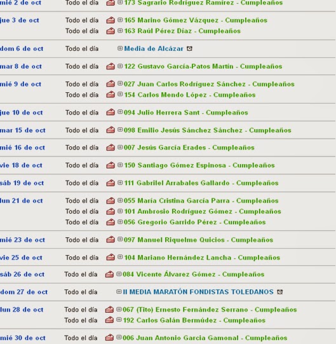336x344 pixels.
Task: Expand II MEDIA MARATÓN FONDISTAS TOLEDANOS details
Action: pyautogui.click(x=119, y=292)
